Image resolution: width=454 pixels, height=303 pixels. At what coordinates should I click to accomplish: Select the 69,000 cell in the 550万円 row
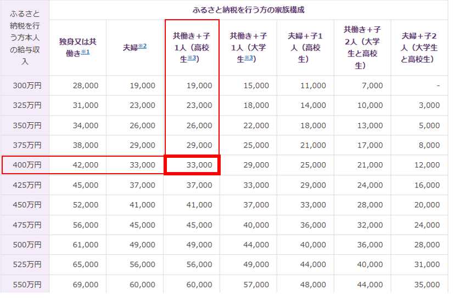85,285
